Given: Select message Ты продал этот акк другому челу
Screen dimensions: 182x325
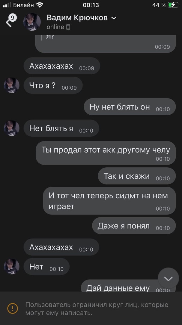Looking at the screenshot, I should pos(106,153).
